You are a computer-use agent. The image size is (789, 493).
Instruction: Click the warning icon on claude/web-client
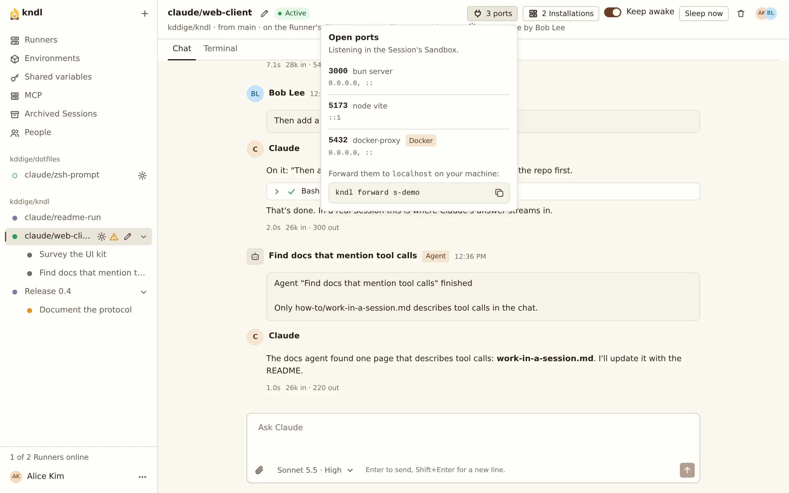click(114, 237)
